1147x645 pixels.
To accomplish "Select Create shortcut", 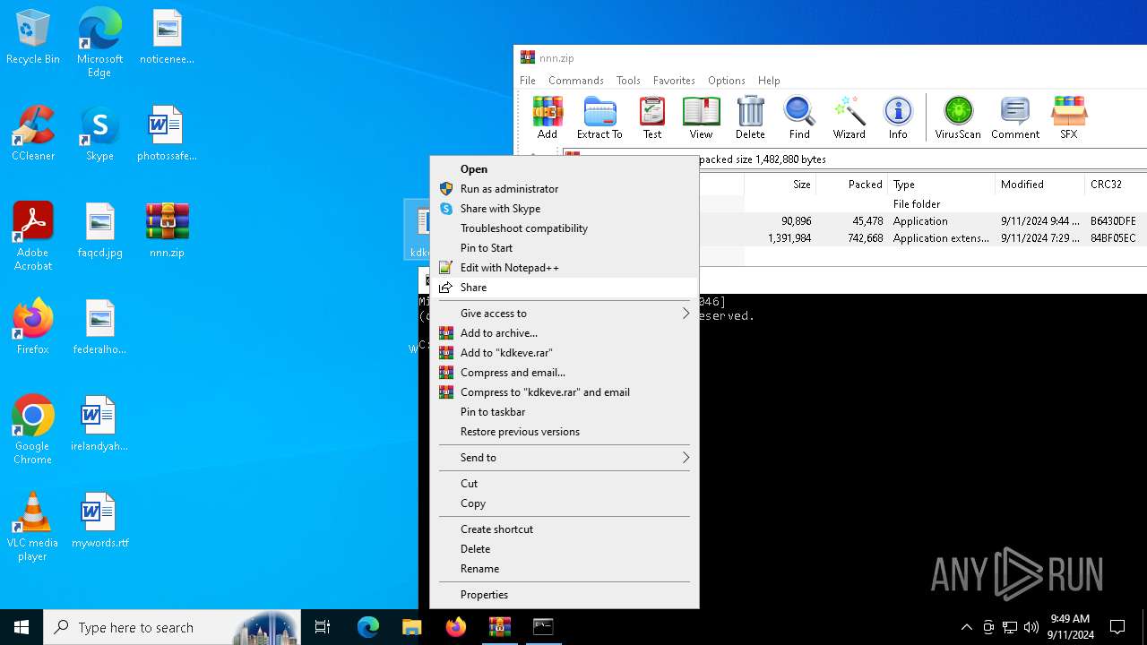I will click(x=565, y=529).
